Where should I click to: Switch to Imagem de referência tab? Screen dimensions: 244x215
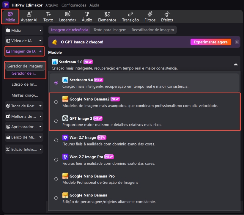pos(69,30)
